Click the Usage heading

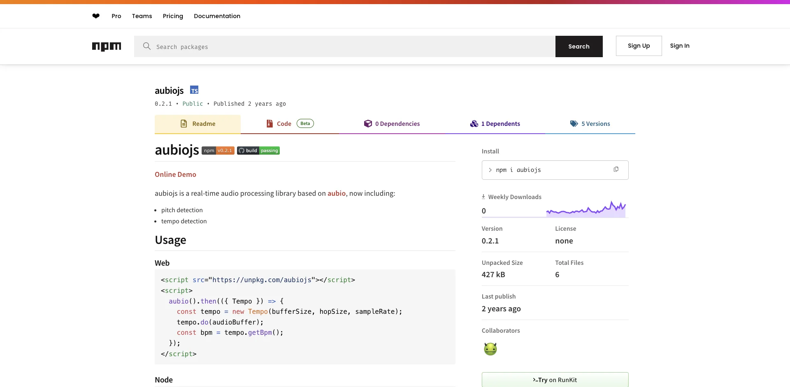coord(170,240)
